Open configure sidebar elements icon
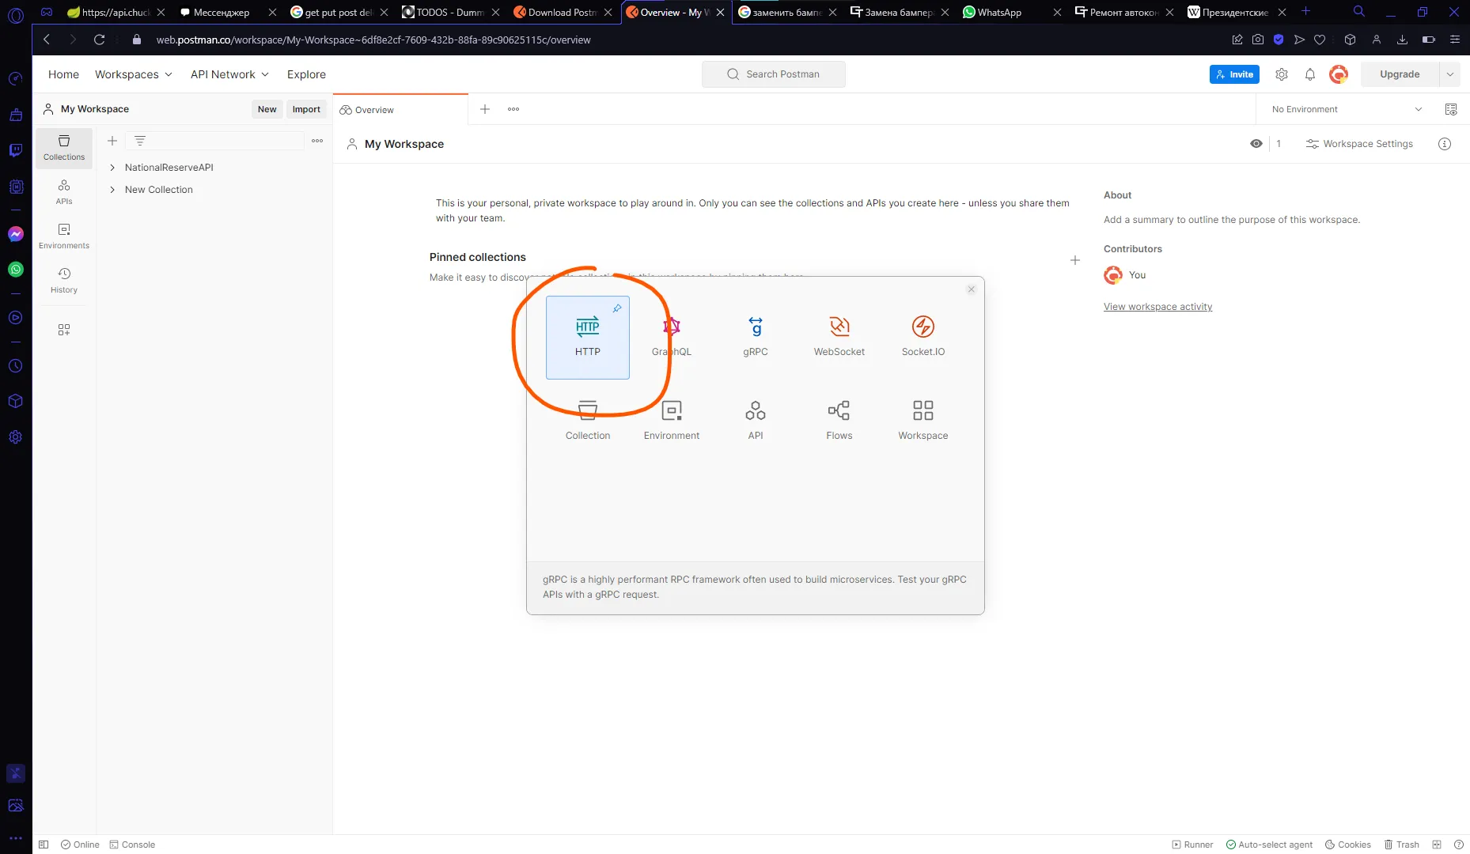This screenshot has height=854, width=1470. pos(64,330)
